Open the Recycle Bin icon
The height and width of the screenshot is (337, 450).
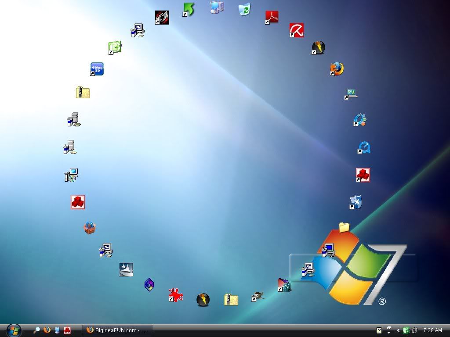(x=245, y=9)
